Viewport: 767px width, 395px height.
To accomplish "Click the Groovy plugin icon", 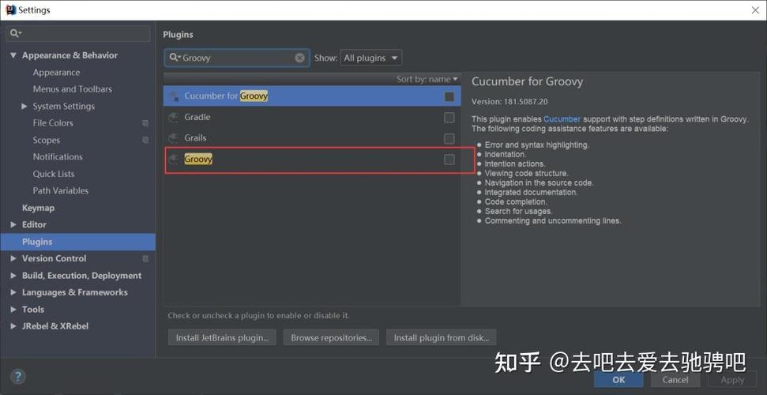I will coord(174,160).
